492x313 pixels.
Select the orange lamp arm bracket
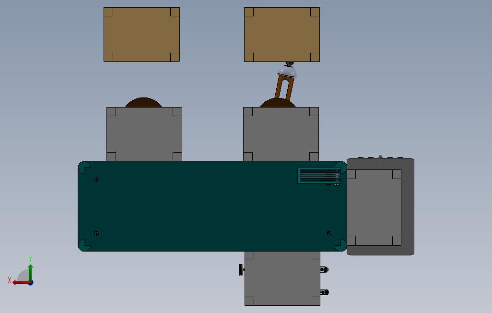(x=284, y=88)
